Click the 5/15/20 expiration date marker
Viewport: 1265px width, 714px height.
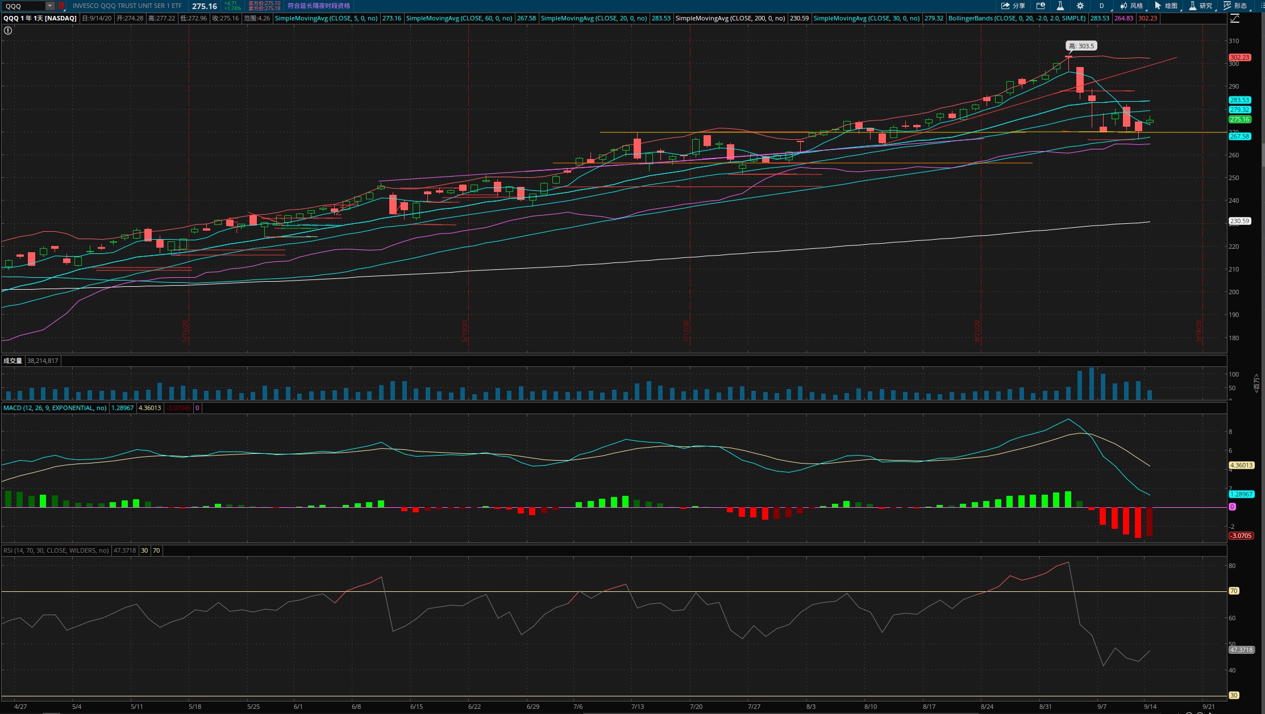click(185, 331)
